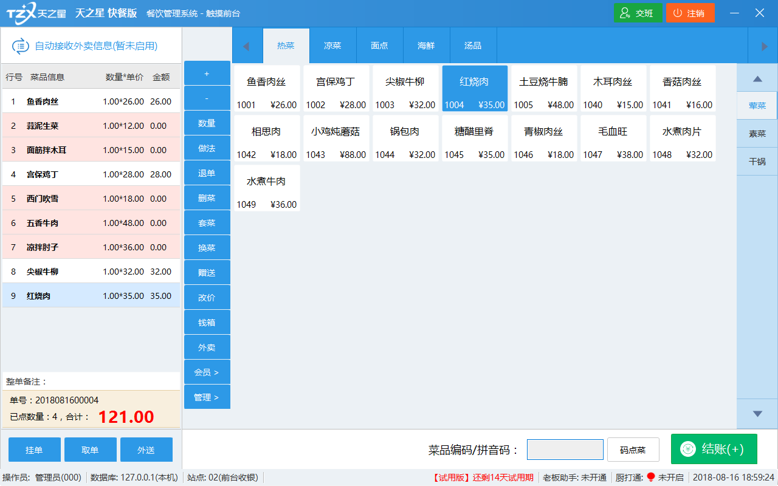
Task: Expand the 管理 > management menu
Action: (207, 397)
